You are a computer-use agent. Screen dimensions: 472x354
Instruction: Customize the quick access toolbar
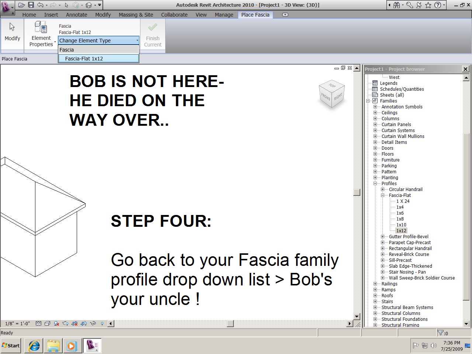[x=100, y=5]
